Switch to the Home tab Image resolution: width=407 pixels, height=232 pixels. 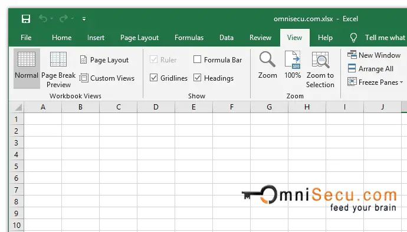click(x=61, y=38)
